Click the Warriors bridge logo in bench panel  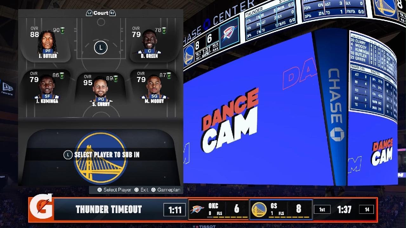coord(101,158)
